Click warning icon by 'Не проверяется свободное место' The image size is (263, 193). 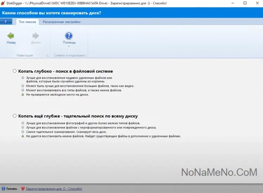point(23,95)
